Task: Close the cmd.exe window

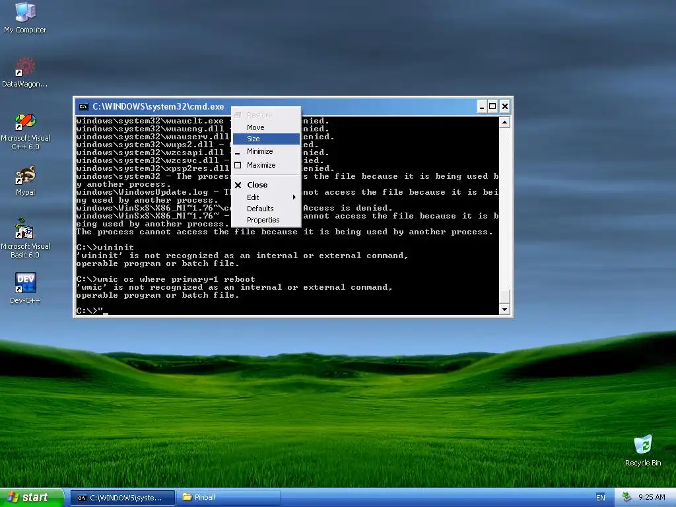Action: (x=505, y=106)
